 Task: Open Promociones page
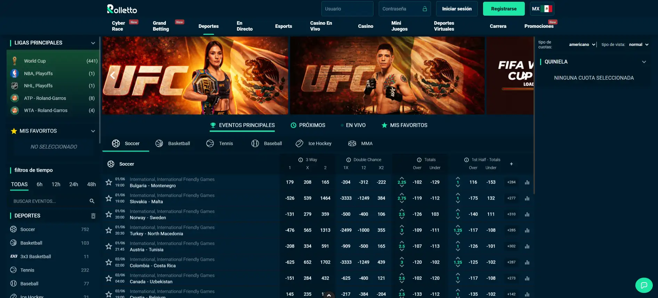(539, 26)
